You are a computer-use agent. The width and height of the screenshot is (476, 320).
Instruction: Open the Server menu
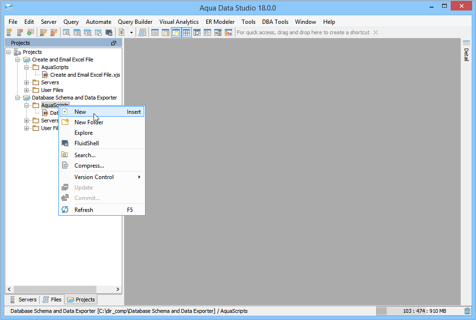(x=49, y=22)
